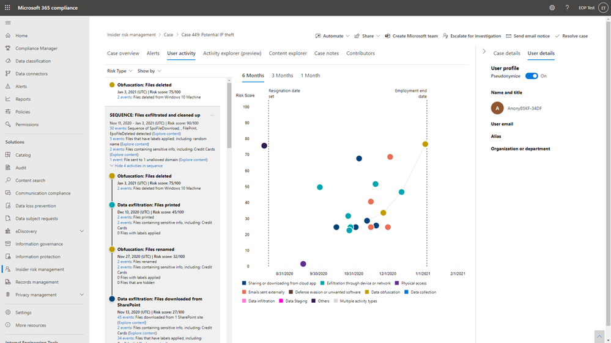Screen dimensions: 611x343
Task: Click Data loss prevention icon
Action: point(8,206)
